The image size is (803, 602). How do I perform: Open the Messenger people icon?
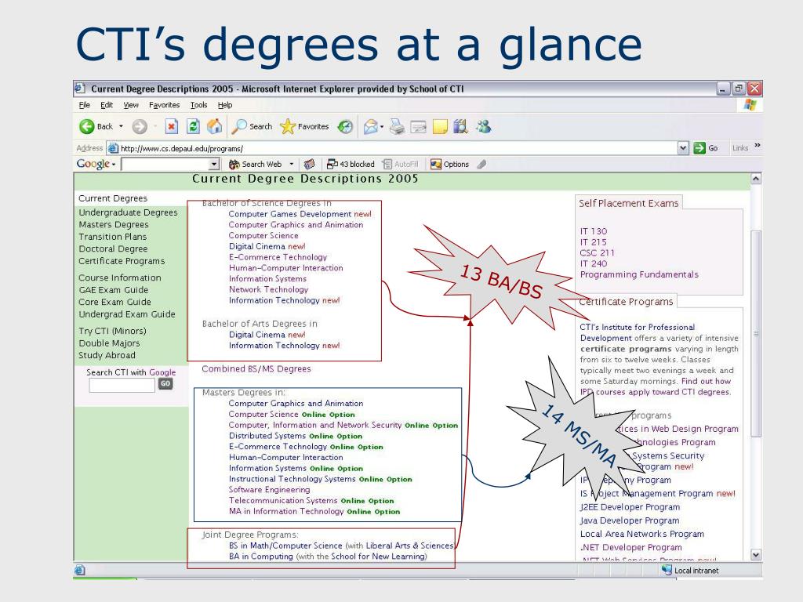483,126
